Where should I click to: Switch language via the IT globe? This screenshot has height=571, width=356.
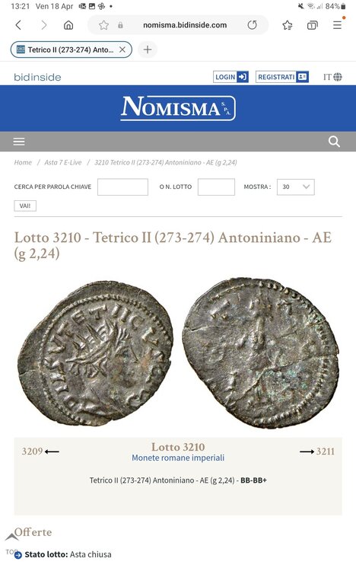coord(332,77)
